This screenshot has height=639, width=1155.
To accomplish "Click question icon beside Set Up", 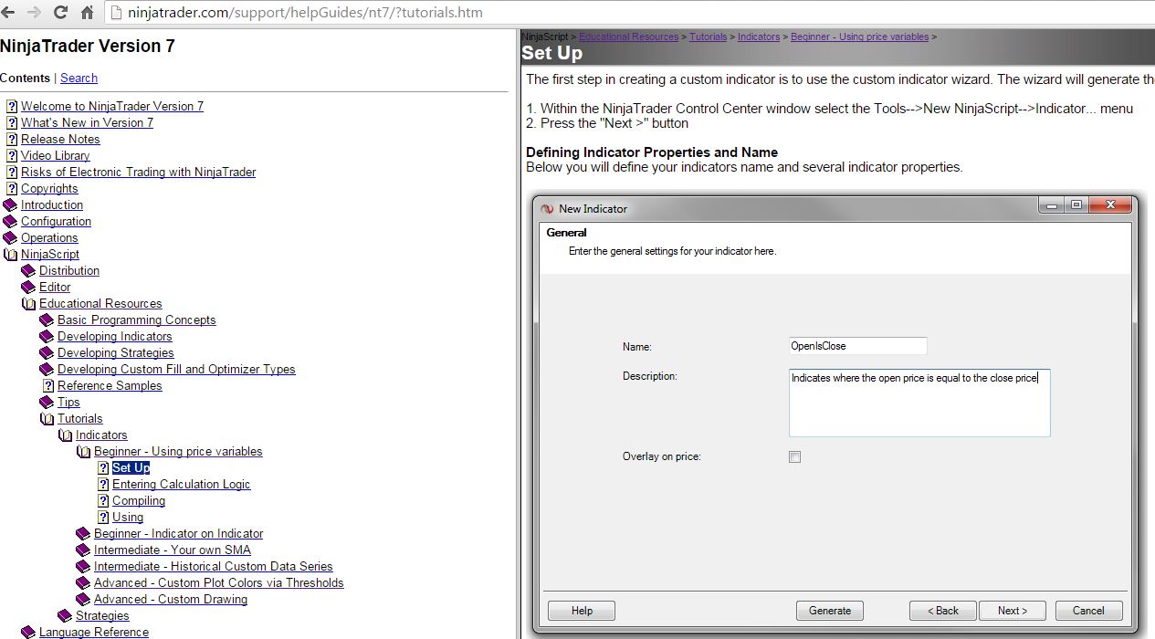I will click(103, 467).
